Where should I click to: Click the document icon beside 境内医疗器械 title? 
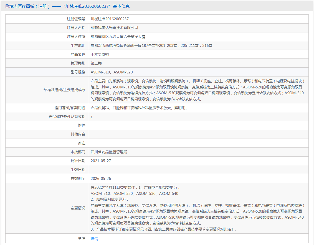click(7, 6)
